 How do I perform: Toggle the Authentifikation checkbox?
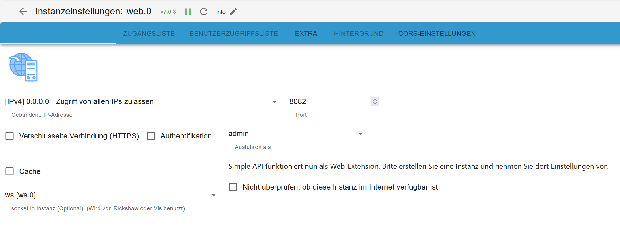(151, 136)
